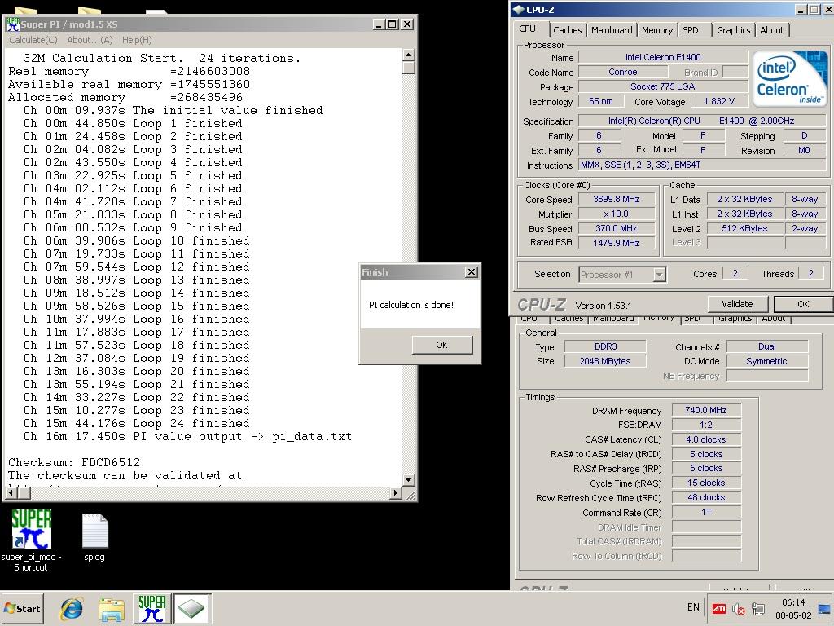This screenshot has width=834, height=626.
Task: Click the Package Socket 775 LGA field
Action: click(663, 86)
